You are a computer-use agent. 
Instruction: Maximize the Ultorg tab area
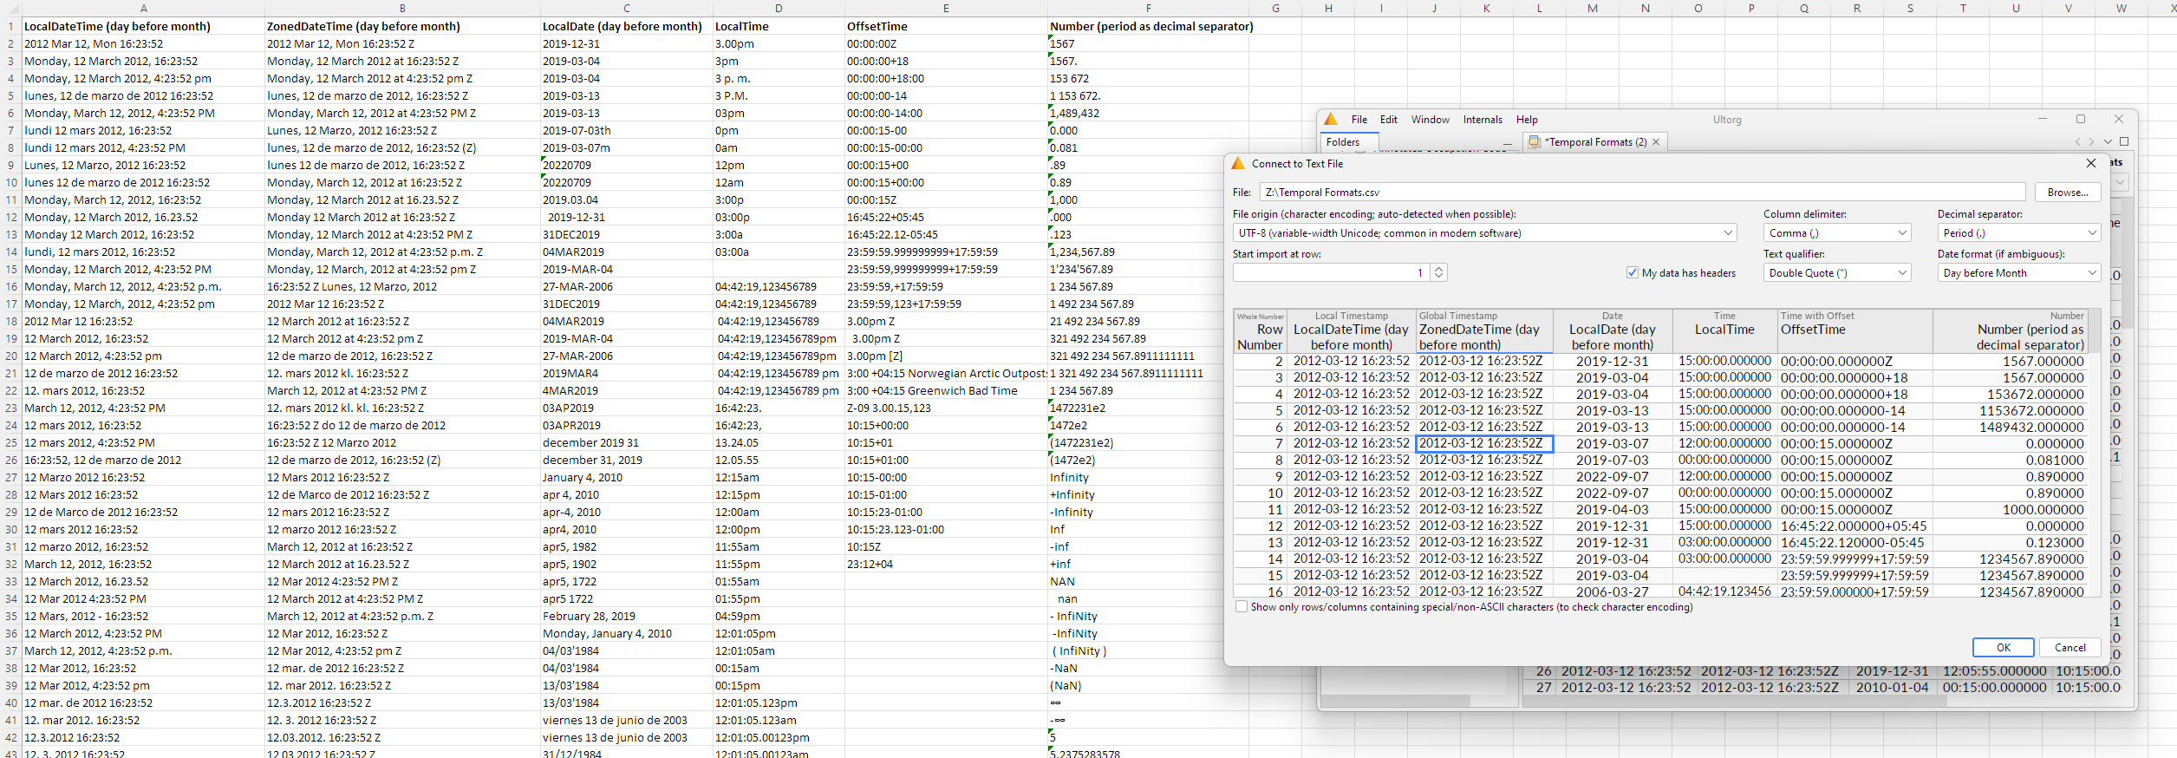pyautogui.click(x=2124, y=141)
